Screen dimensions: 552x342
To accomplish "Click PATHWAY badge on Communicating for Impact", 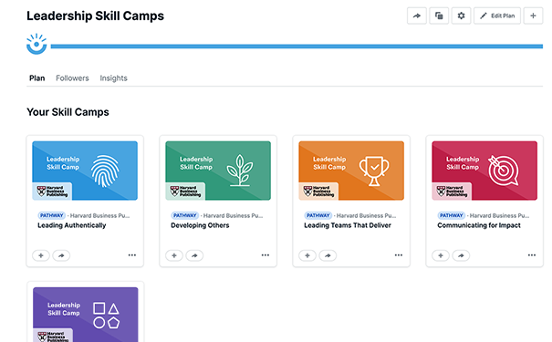I will click(x=452, y=215).
